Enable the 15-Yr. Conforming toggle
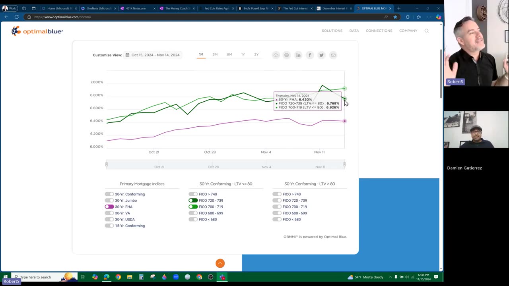This screenshot has height=286, width=509. pyautogui.click(x=109, y=226)
